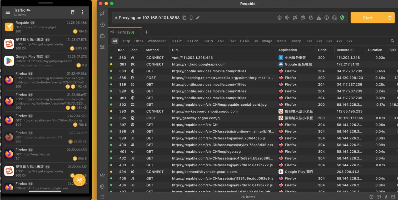Click the bug debug icon in toolbar
Image resolution: width=398 pixels, height=200 pixels.
click(x=303, y=18)
